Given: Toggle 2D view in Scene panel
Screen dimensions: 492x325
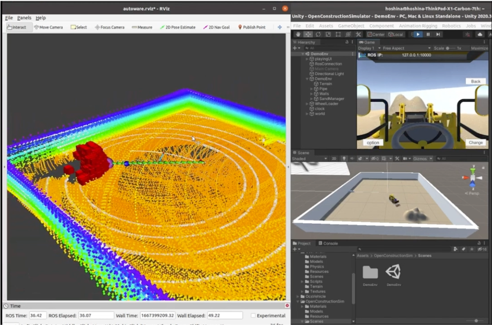Looking at the screenshot, I should 334,159.
